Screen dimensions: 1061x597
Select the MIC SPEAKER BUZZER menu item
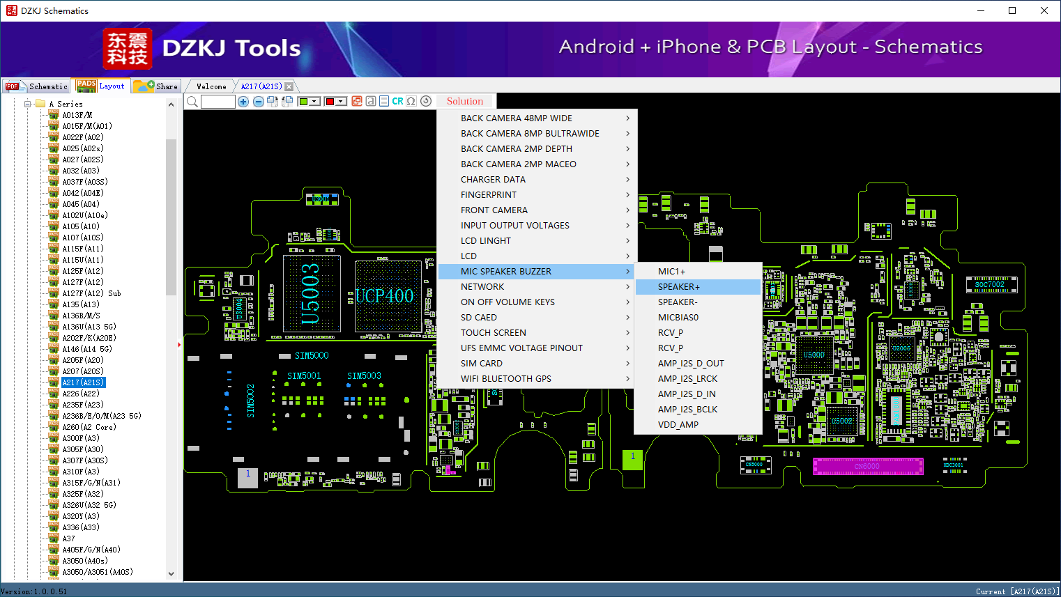(535, 272)
